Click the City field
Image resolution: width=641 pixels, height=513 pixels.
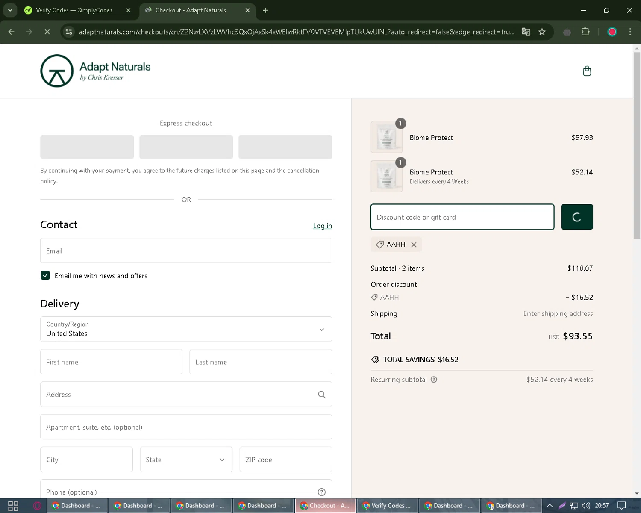[86, 460]
